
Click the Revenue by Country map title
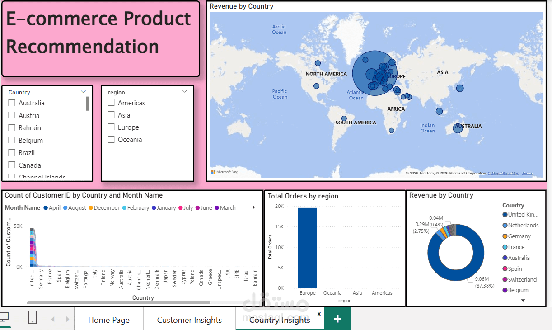[241, 6]
